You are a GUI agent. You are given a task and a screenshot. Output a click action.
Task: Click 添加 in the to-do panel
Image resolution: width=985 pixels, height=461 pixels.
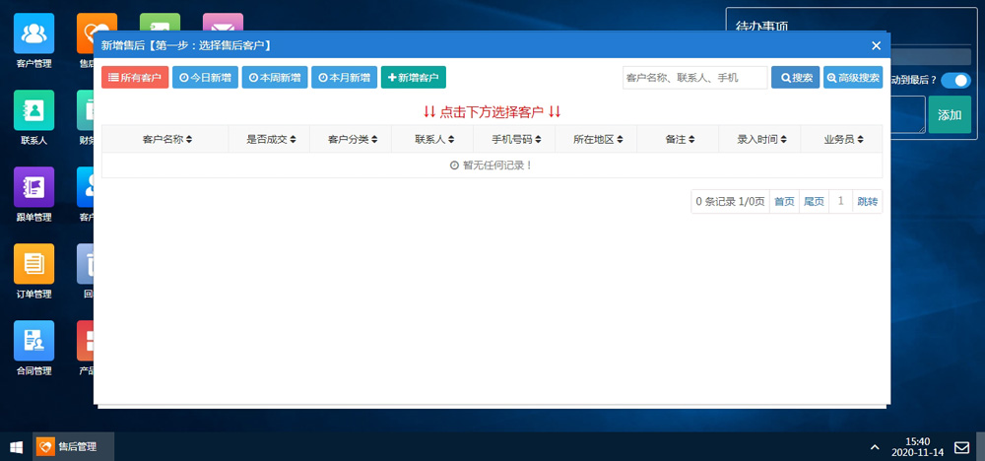coord(950,115)
